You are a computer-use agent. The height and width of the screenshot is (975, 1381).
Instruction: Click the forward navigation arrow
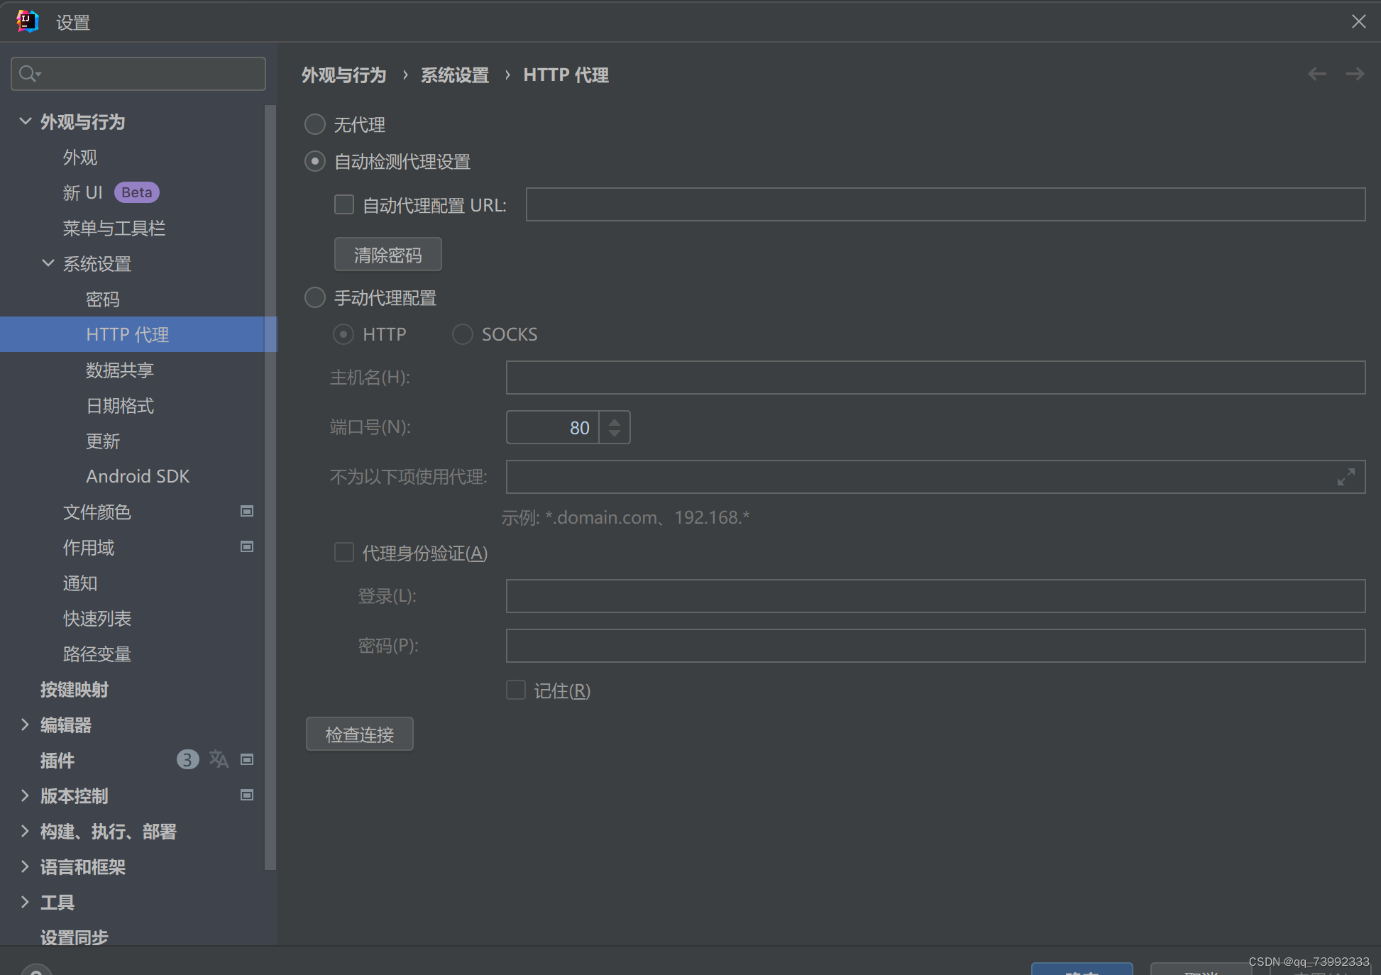[1355, 74]
